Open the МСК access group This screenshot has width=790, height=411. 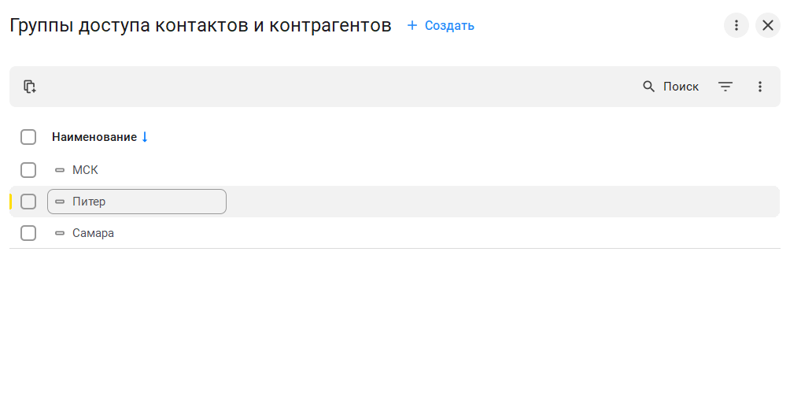[85, 170]
